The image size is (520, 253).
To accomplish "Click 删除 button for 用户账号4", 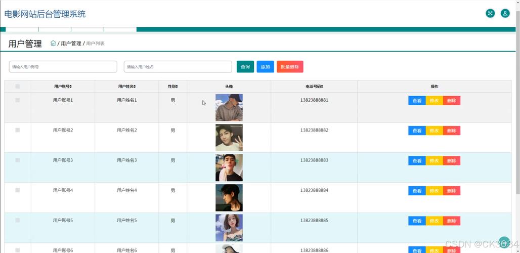I will tap(452, 191).
